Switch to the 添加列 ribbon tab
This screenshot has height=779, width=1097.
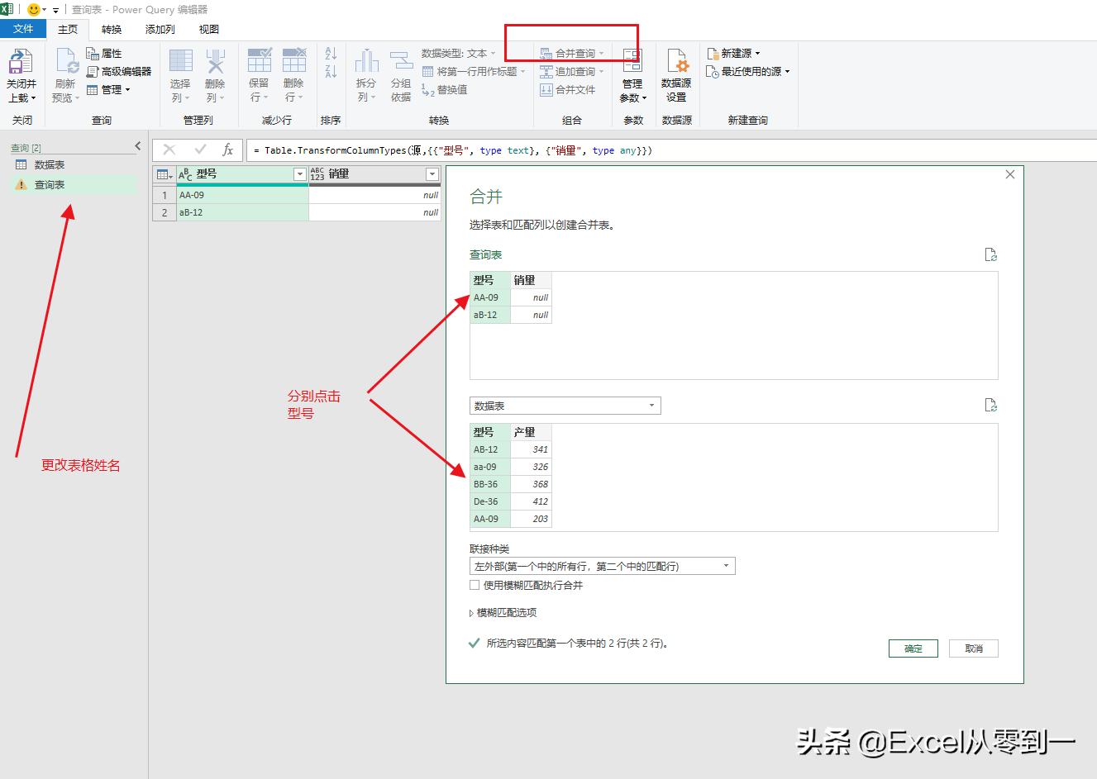pos(160,28)
